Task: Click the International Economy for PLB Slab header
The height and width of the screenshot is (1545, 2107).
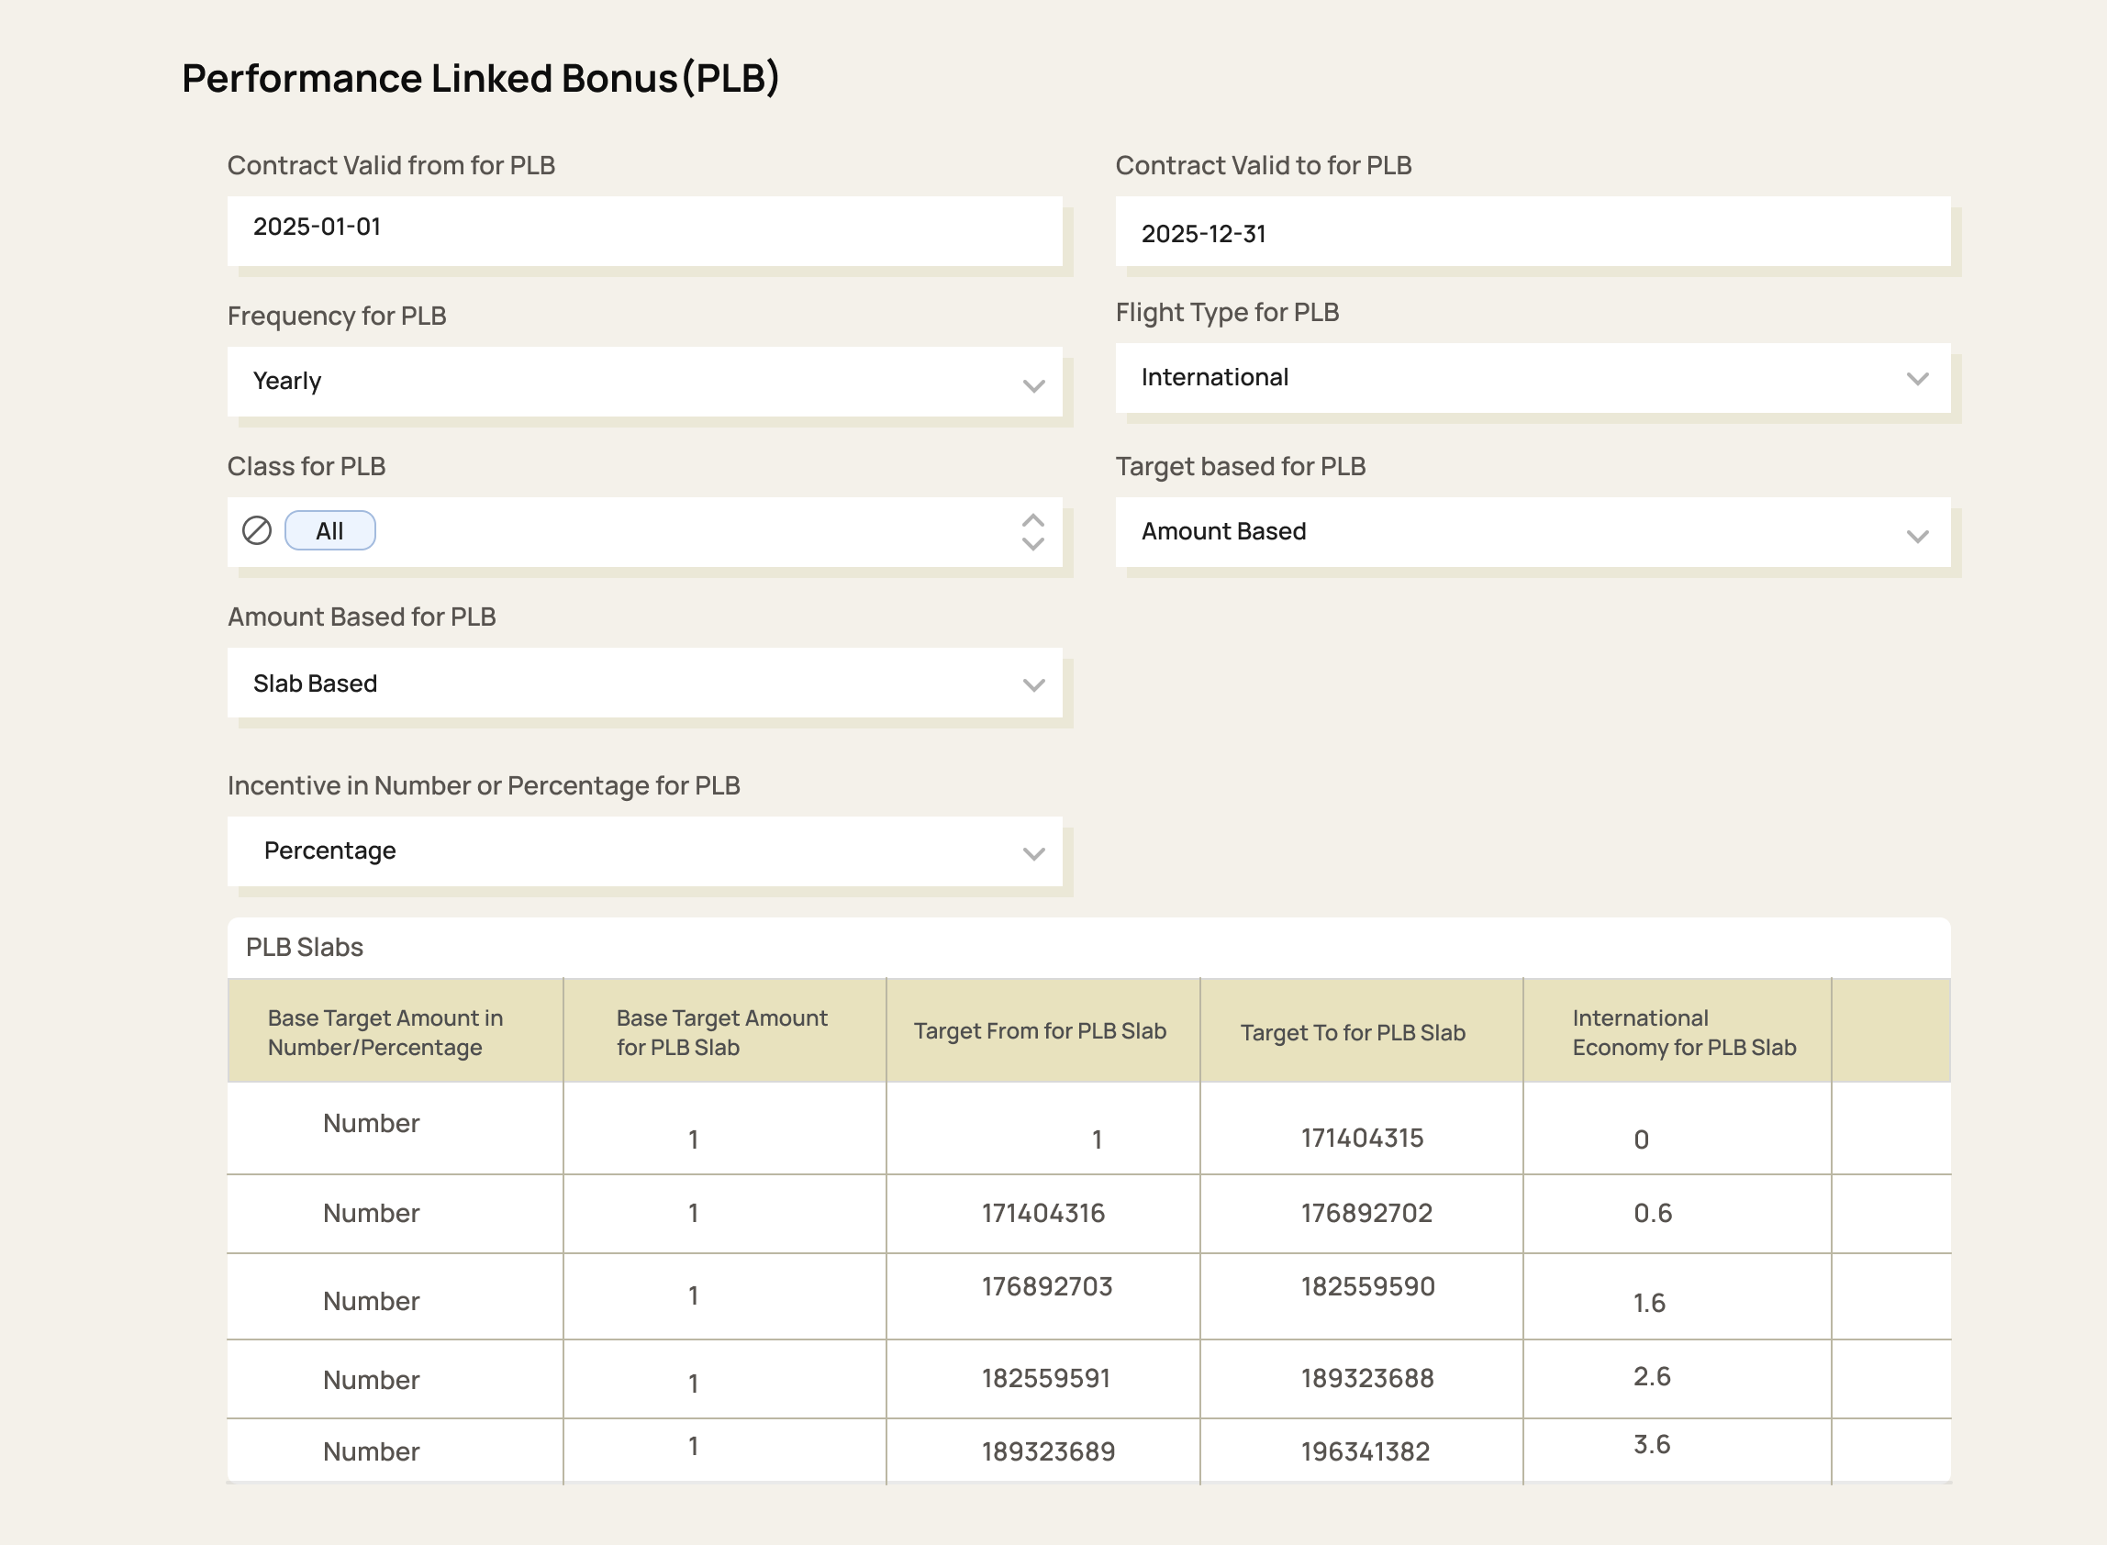Action: (x=1683, y=1032)
